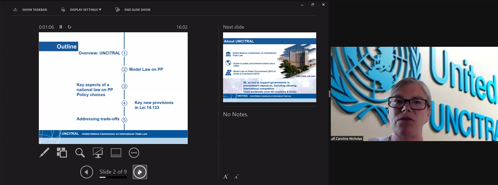Click the Overview: UNCITRAL outline item

coord(99,53)
